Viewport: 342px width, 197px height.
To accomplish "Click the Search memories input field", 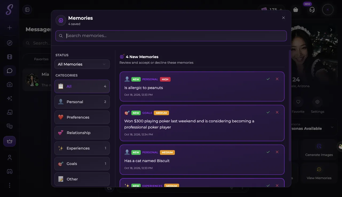I will (171, 36).
